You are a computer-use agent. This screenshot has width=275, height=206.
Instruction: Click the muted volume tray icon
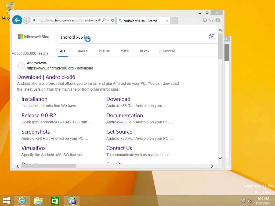click(249, 201)
